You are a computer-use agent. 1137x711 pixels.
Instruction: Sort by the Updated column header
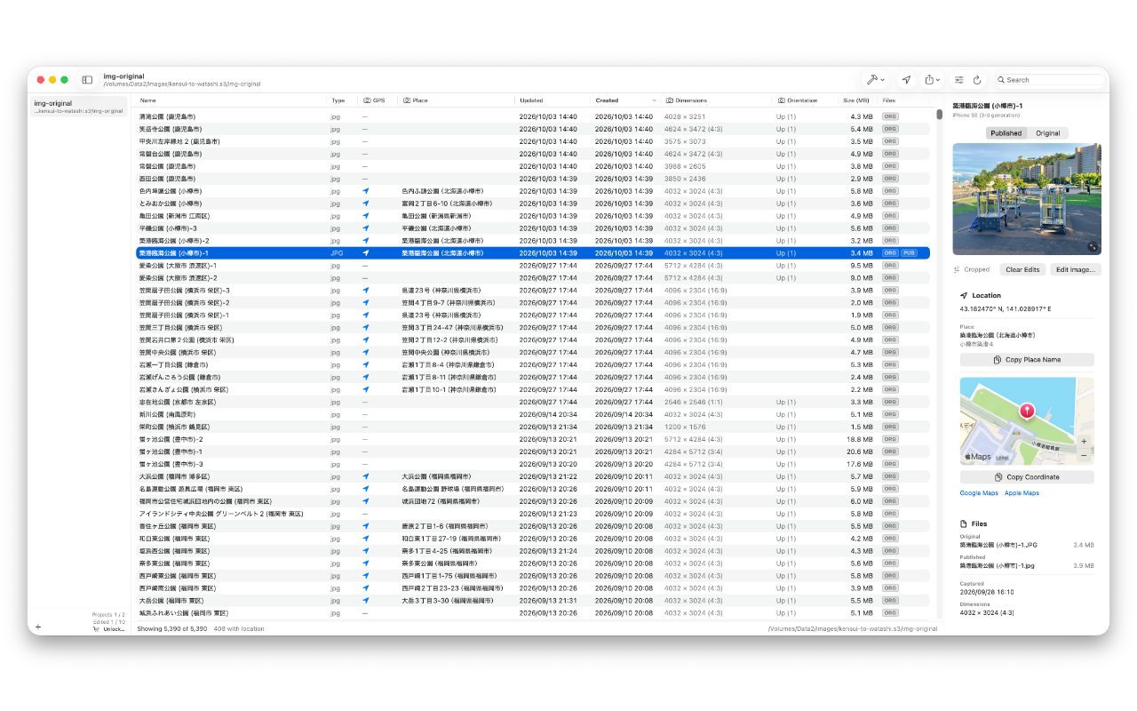(x=553, y=100)
